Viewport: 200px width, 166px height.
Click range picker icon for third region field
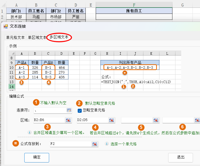[x=156, y=120]
